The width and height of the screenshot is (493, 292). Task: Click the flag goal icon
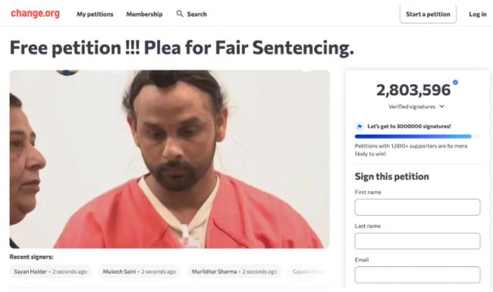[x=360, y=126]
